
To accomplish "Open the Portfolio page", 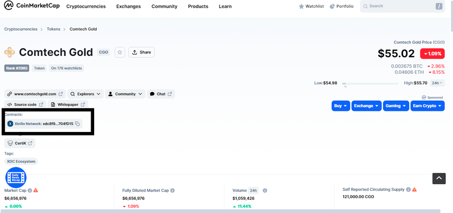I will (341, 6).
